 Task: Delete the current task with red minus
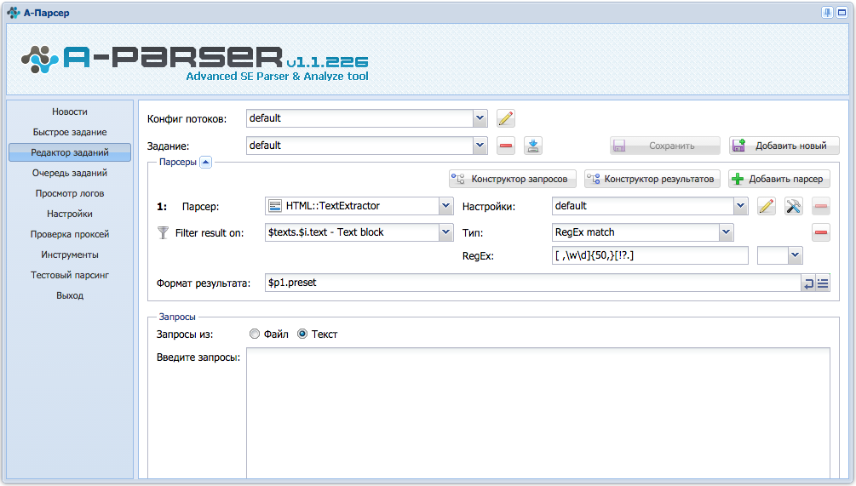[x=506, y=146]
